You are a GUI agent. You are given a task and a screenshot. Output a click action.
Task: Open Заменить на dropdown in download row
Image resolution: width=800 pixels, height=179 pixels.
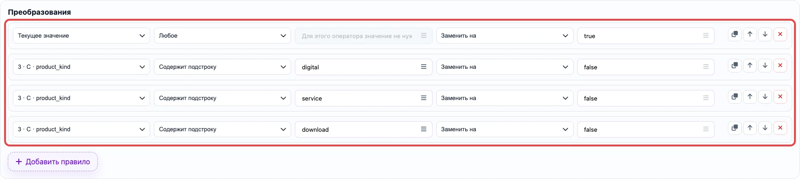point(505,129)
